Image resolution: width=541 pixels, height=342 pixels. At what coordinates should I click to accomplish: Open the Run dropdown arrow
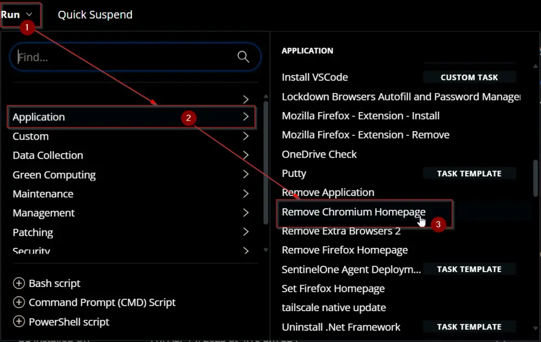pos(29,15)
